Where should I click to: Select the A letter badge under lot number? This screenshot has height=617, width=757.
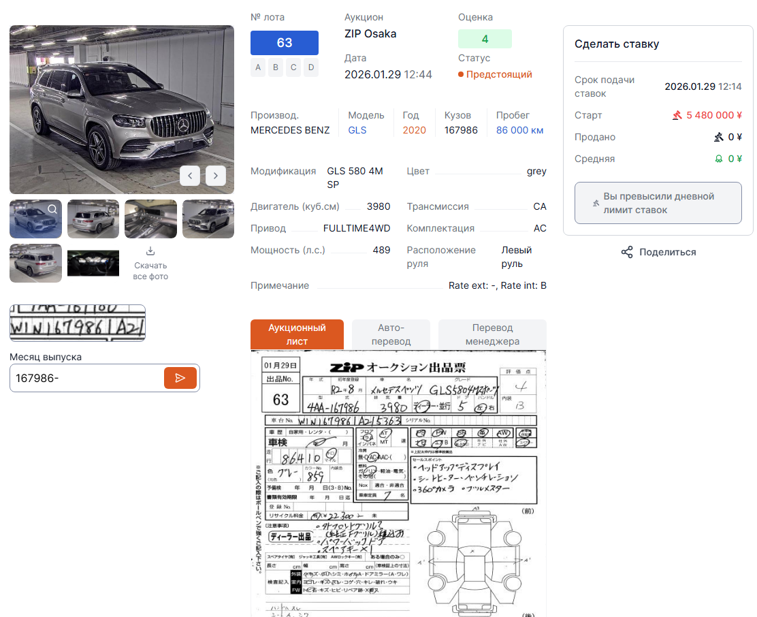(x=258, y=67)
